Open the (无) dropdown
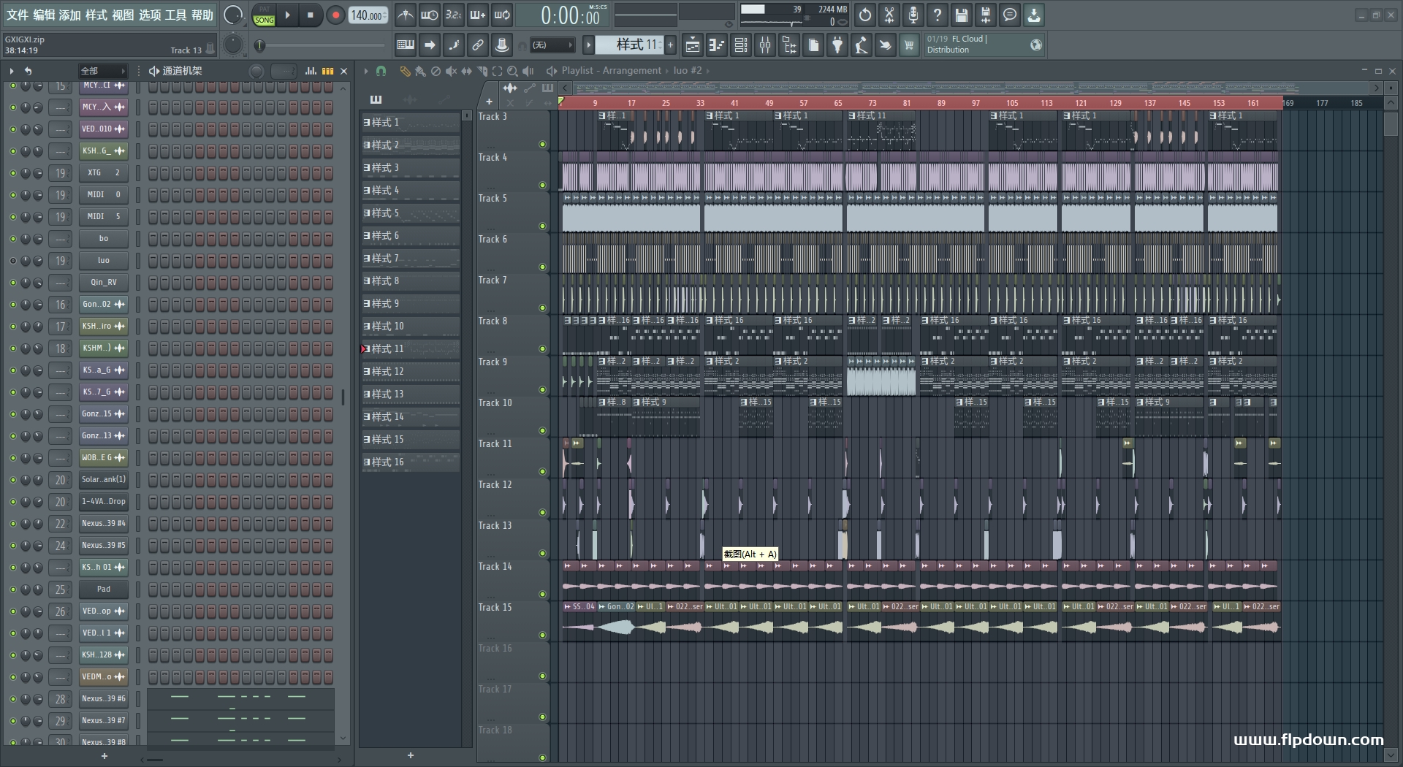The image size is (1403, 767). [x=552, y=45]
